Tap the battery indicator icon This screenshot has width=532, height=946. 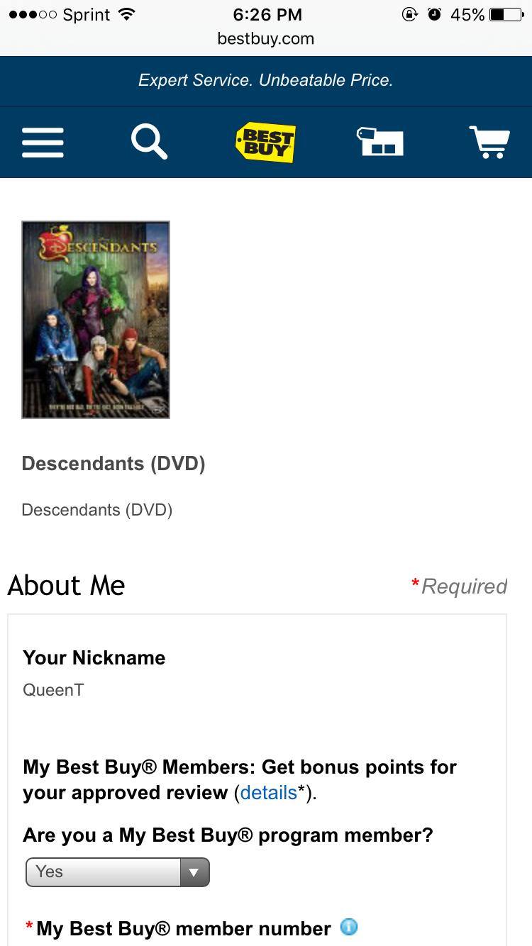point(506,14)
